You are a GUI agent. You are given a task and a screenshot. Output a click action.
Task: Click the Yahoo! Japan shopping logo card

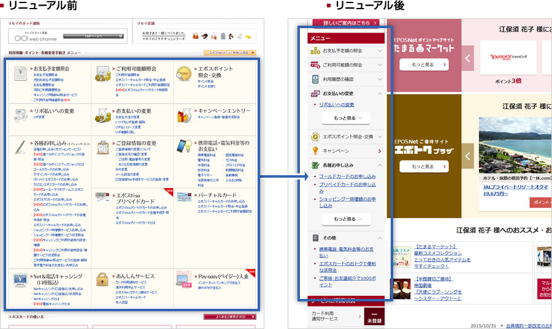[508, 58]
